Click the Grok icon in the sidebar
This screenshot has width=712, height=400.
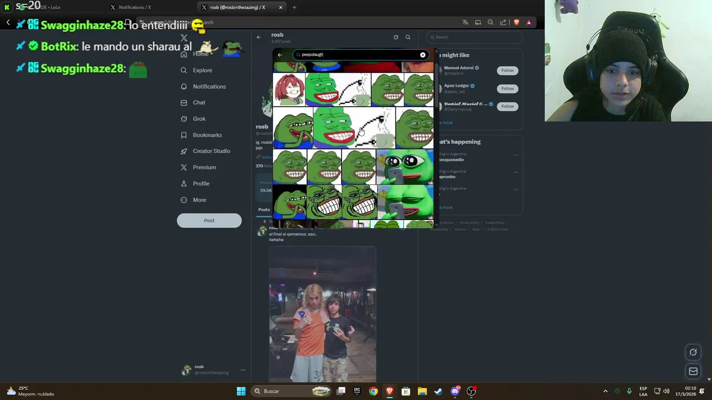(x=184, y=119)
